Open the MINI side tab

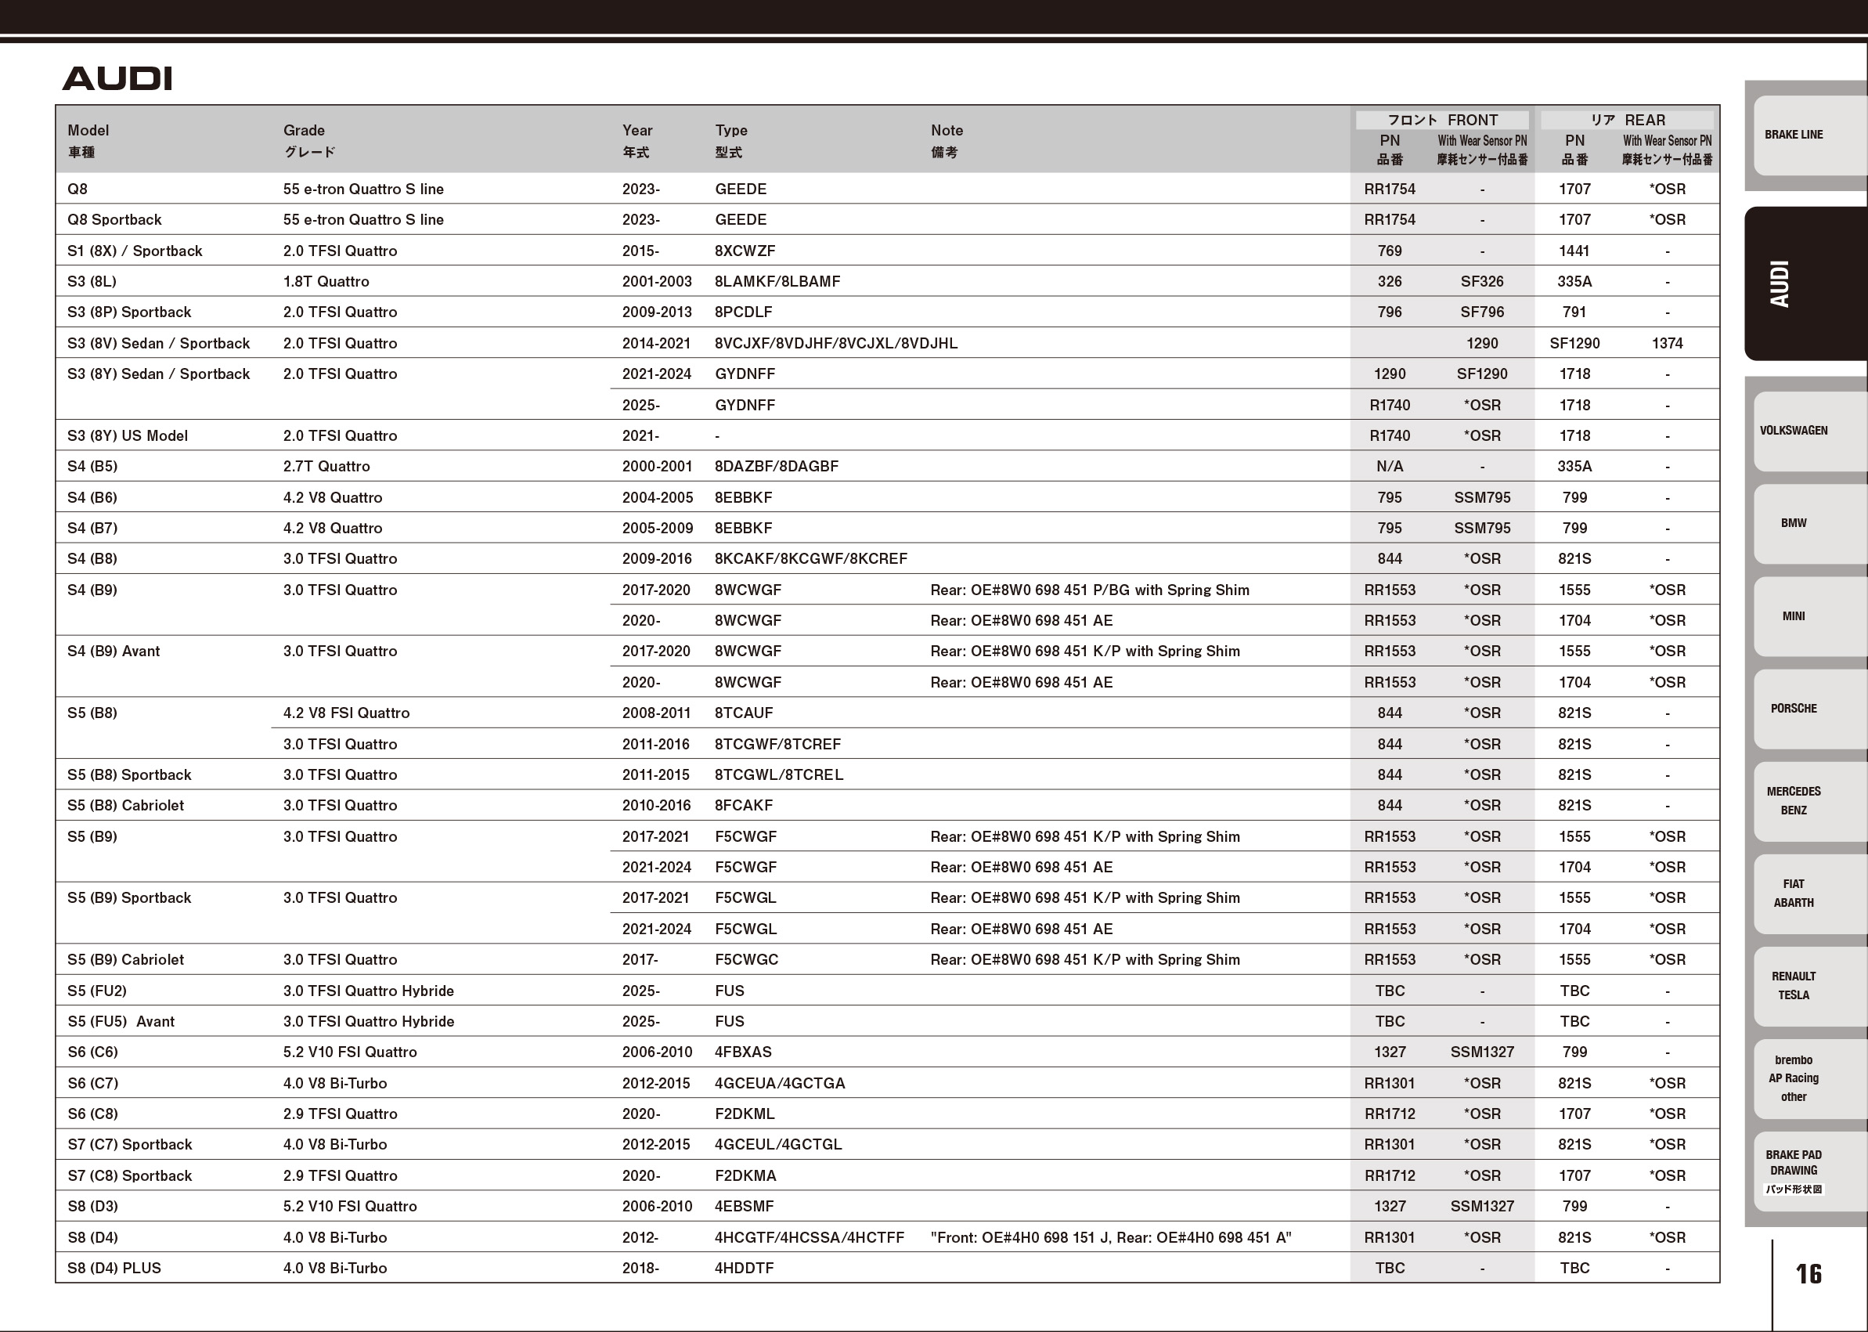(x=1810, y=616)
